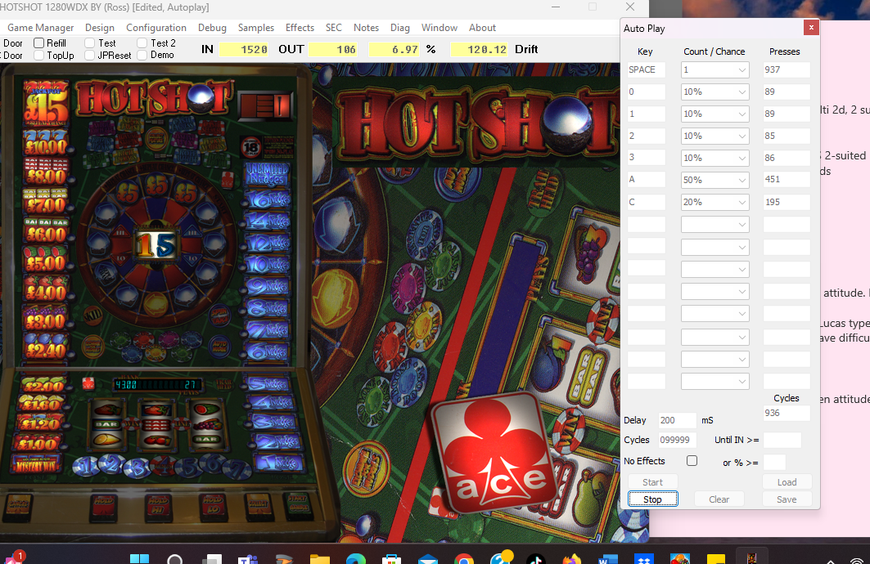Click the Windows Start icon
This screenshot has height=564, width=870.
[x=139, y=558]
